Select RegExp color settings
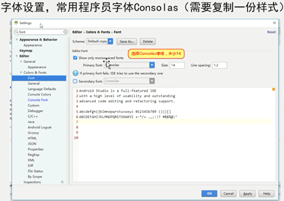Image resolution: width=284 pixels, height=201 pixels. point(33,155)
